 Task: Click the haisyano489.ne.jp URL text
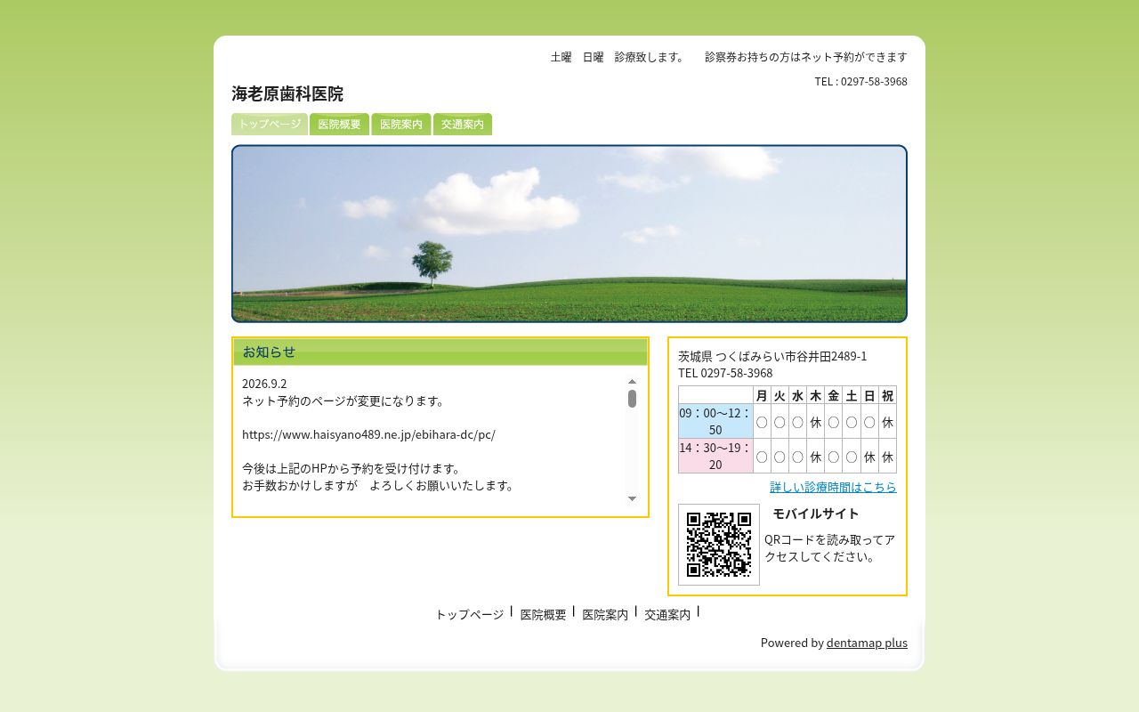pyautogui.click(x=368, y=434)
